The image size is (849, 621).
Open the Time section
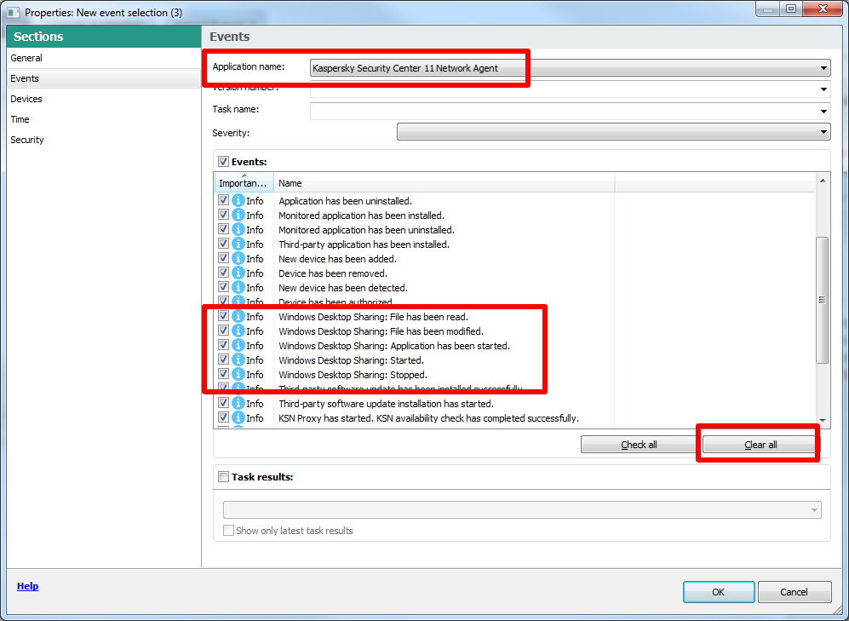click(103, 119)
